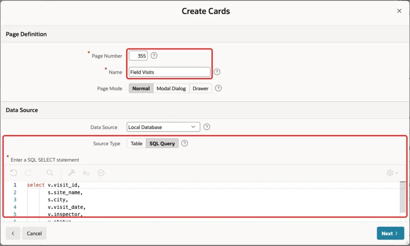Open the Local Database dropdown
Image resolution: width=410 pixels, height=246 pixels.
point(163,127)
